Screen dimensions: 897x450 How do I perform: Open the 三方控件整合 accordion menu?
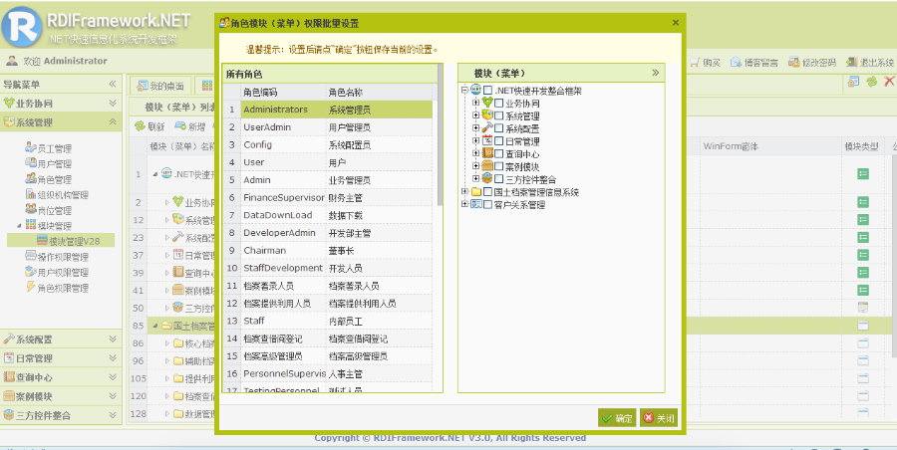61,415
